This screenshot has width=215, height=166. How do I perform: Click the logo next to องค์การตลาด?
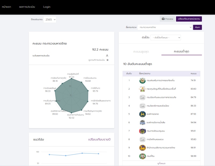click(142, 114)
